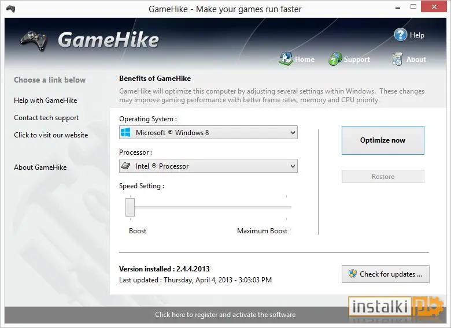Click the Speed Setting slider handle
This screenshot has width=451, height=328.
130,207
